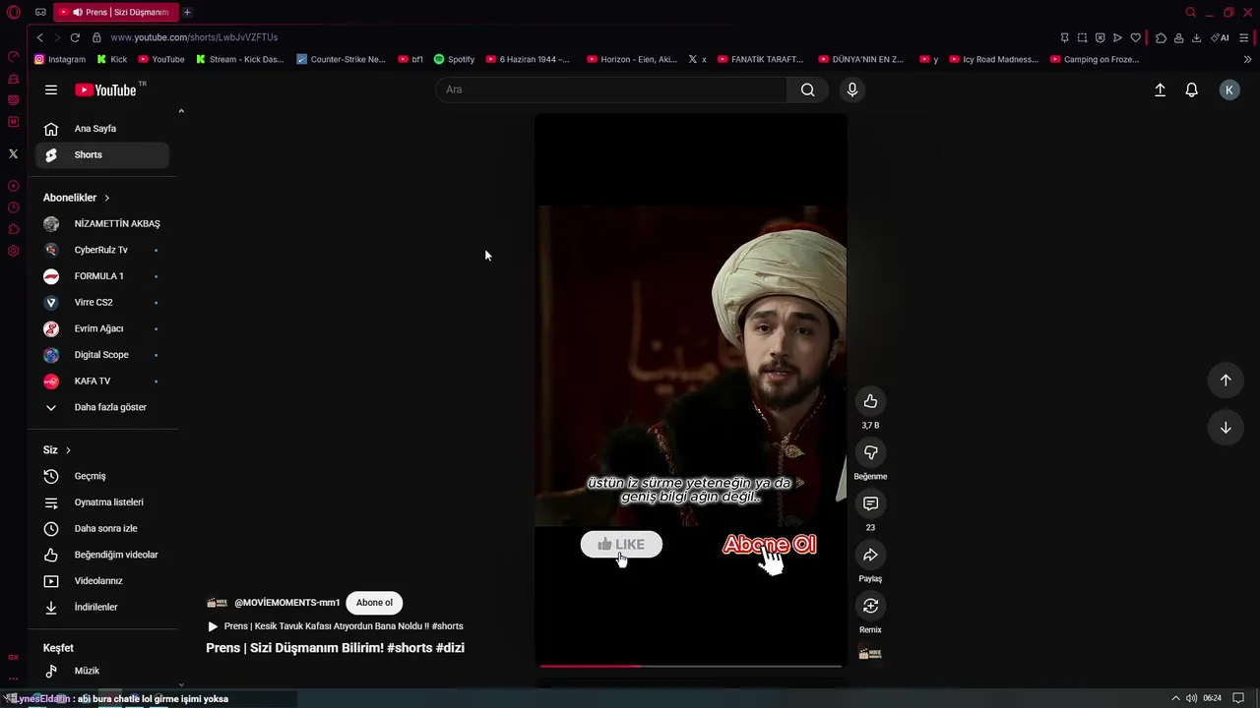1260x708 pixels.
Task: Open Videolarınız in the sidebar
Action: pos(102,581)
